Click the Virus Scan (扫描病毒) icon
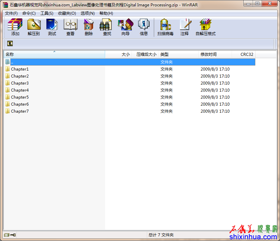Image resolution: width=280 pixels, height=241 pixels. click(x=165, y=27)
